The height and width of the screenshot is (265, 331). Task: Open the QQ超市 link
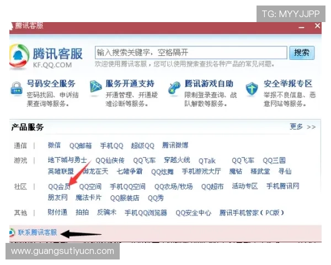pos(212,187)
